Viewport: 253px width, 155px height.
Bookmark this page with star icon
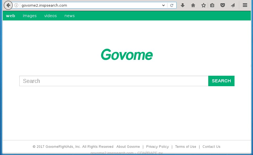click(x=203, y=5)
